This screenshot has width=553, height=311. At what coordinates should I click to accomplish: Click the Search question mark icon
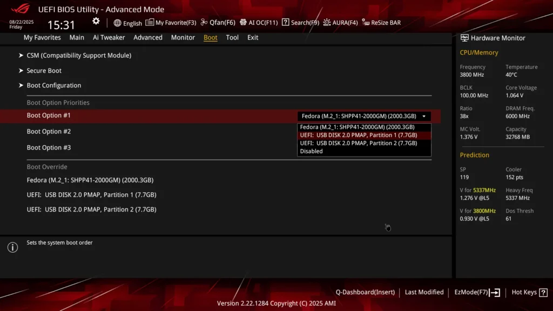click(285, 22)
